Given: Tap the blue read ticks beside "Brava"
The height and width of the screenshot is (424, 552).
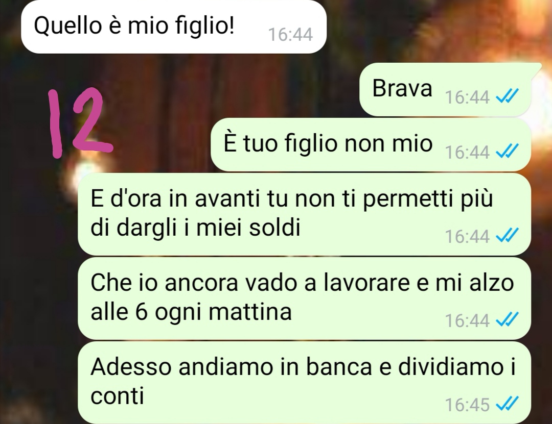Looking at the screenshot, I should tap(507, 95).
